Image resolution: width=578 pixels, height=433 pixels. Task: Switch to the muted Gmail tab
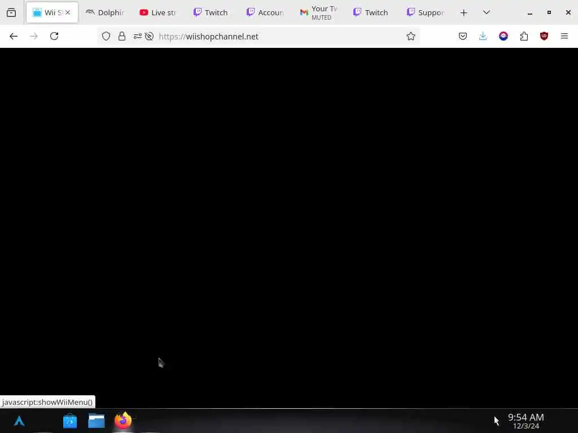point(318,12)
